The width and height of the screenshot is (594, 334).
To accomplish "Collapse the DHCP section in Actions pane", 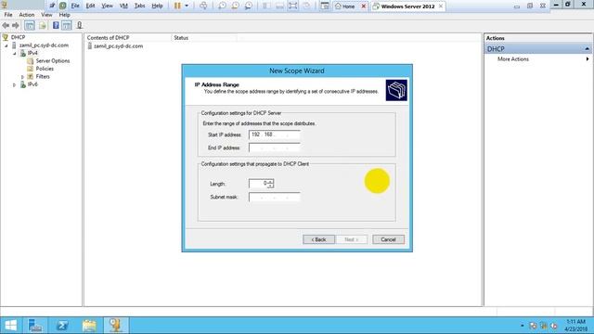I will coord(587,49).
